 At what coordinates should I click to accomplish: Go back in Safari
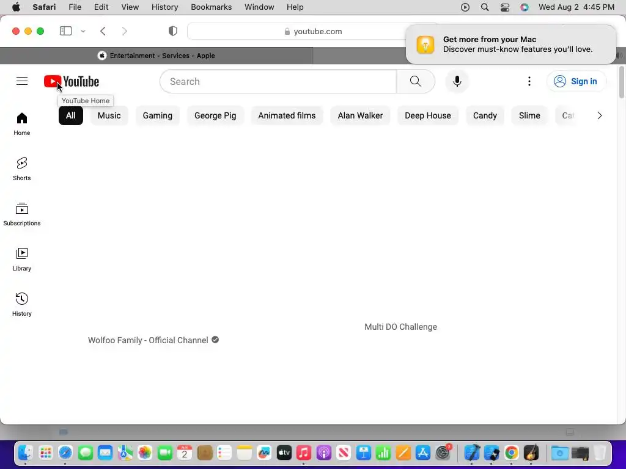click(103, 31)
